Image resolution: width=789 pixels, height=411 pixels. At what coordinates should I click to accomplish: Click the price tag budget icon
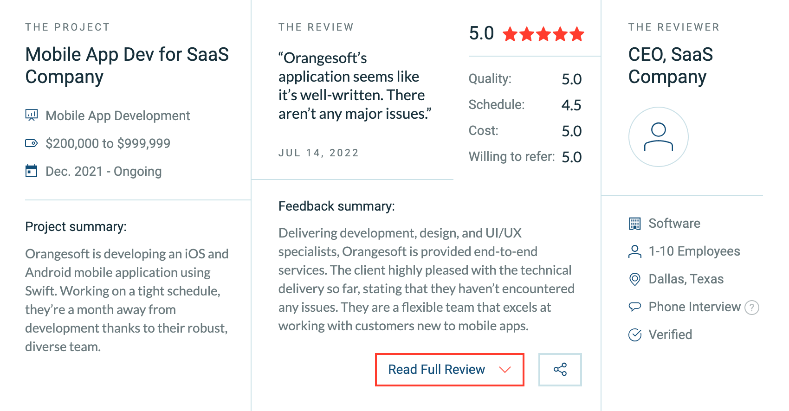(32, 143)
